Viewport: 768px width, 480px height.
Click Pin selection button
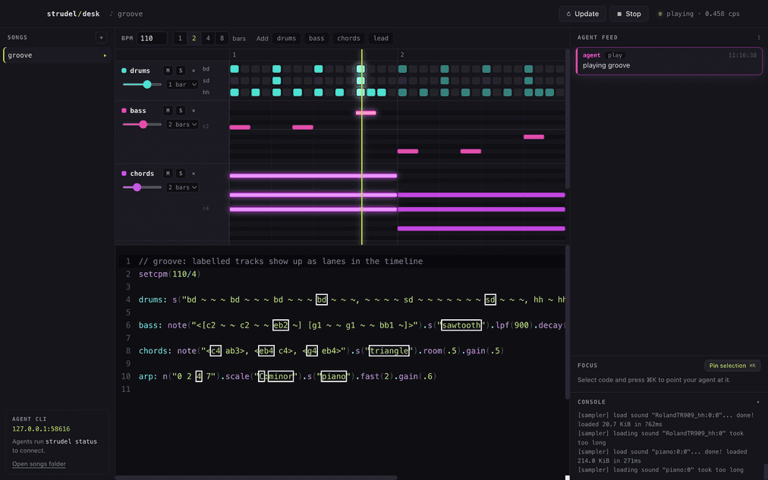(732, 365)
